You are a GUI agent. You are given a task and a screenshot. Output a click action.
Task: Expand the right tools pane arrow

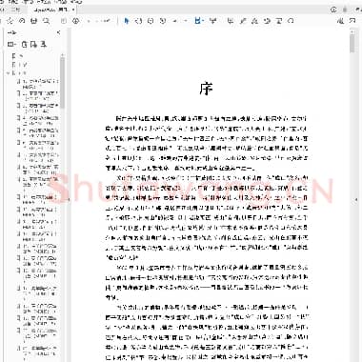tap(356, 199)
